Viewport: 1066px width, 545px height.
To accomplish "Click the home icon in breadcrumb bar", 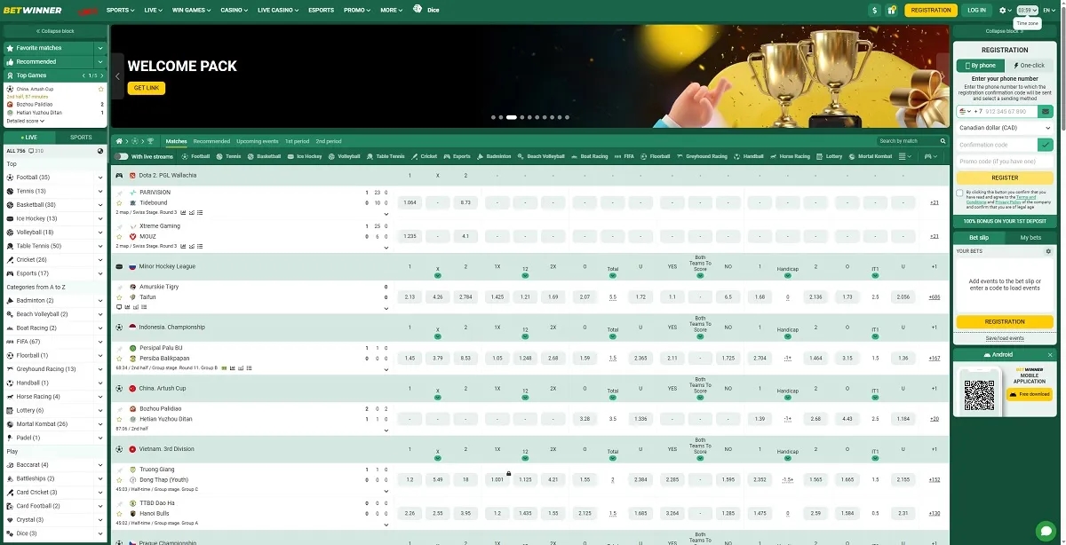I will tap(119, 141).
